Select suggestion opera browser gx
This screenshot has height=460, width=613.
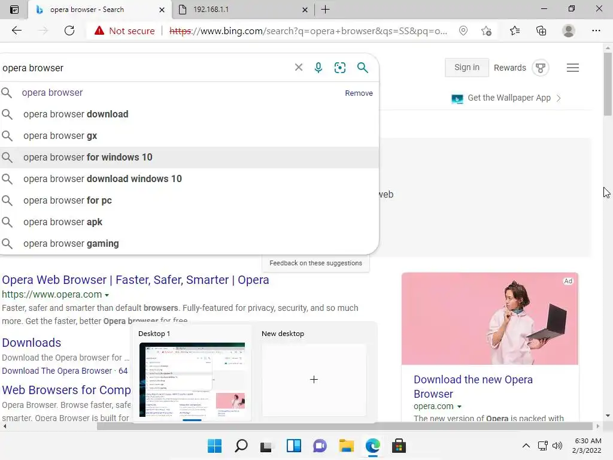click(189, 136)
